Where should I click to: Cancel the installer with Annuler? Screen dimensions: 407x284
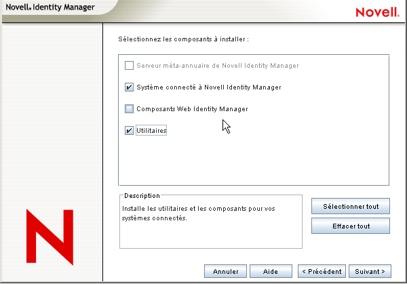coord(225,271)
